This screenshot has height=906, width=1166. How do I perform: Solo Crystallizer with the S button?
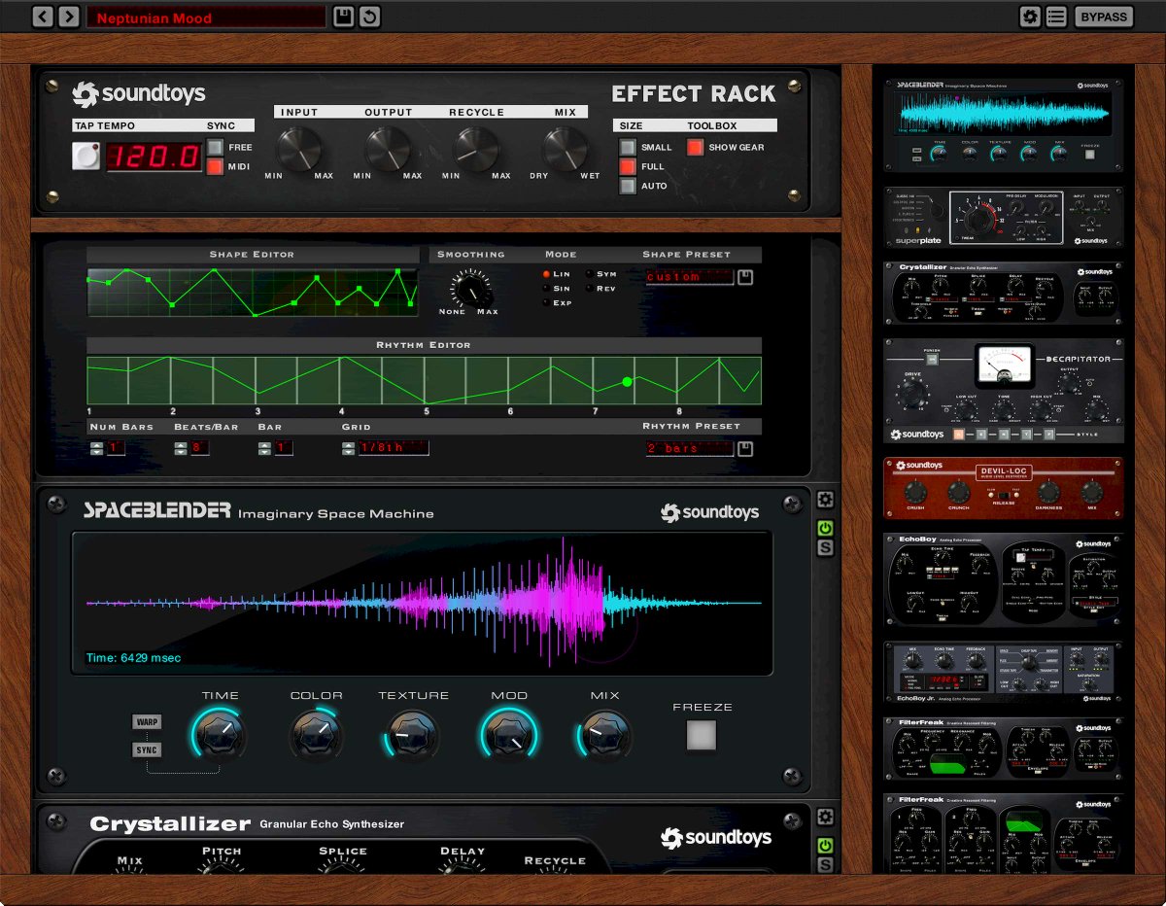pos(825,865)
